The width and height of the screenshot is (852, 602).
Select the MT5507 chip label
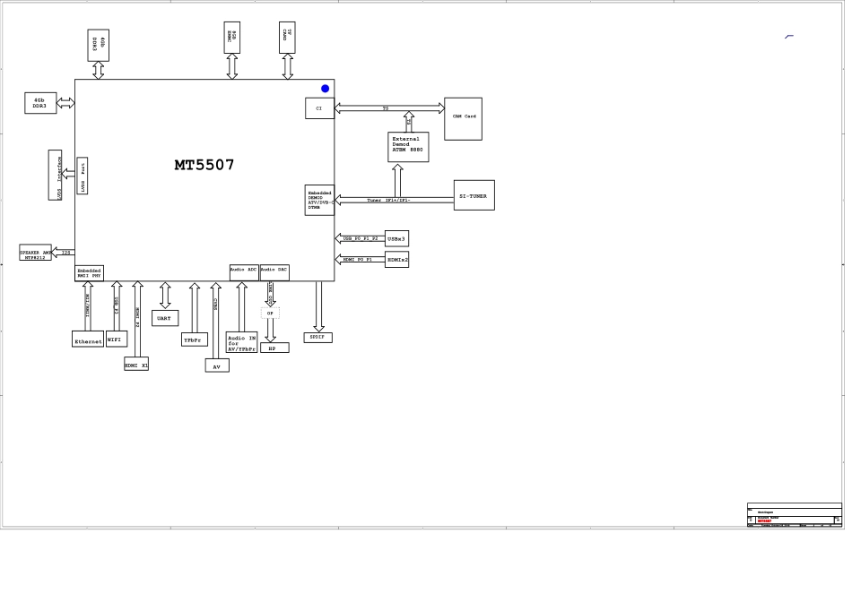[204, 165]
